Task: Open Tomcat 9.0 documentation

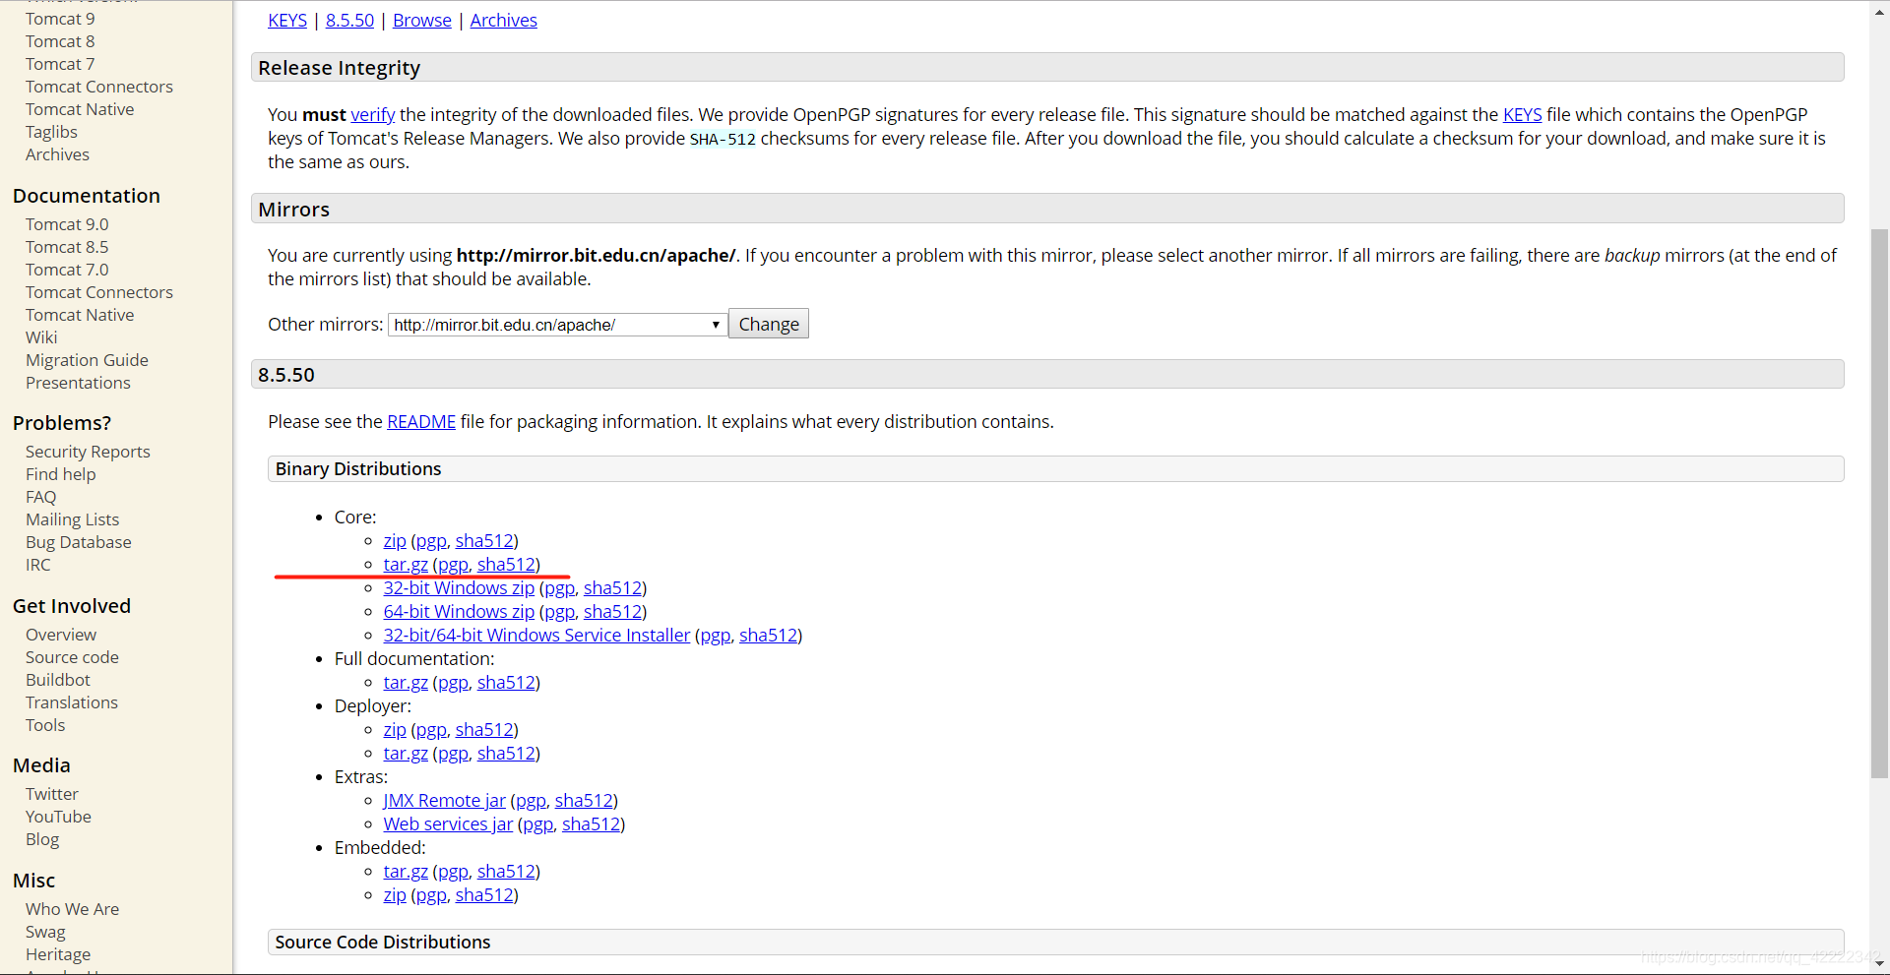Action: 67,224
